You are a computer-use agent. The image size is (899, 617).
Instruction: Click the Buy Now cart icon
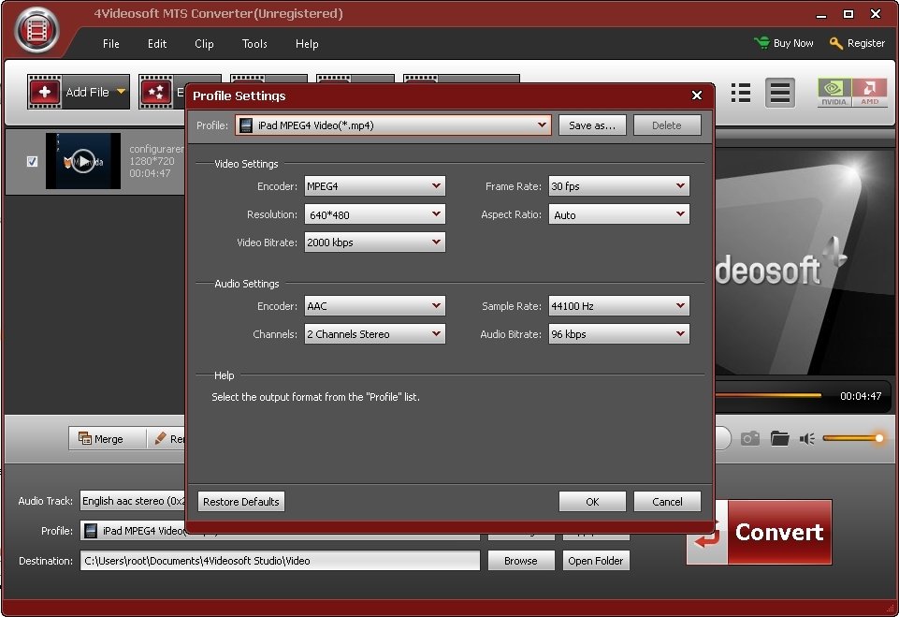[x=761, y=42]
